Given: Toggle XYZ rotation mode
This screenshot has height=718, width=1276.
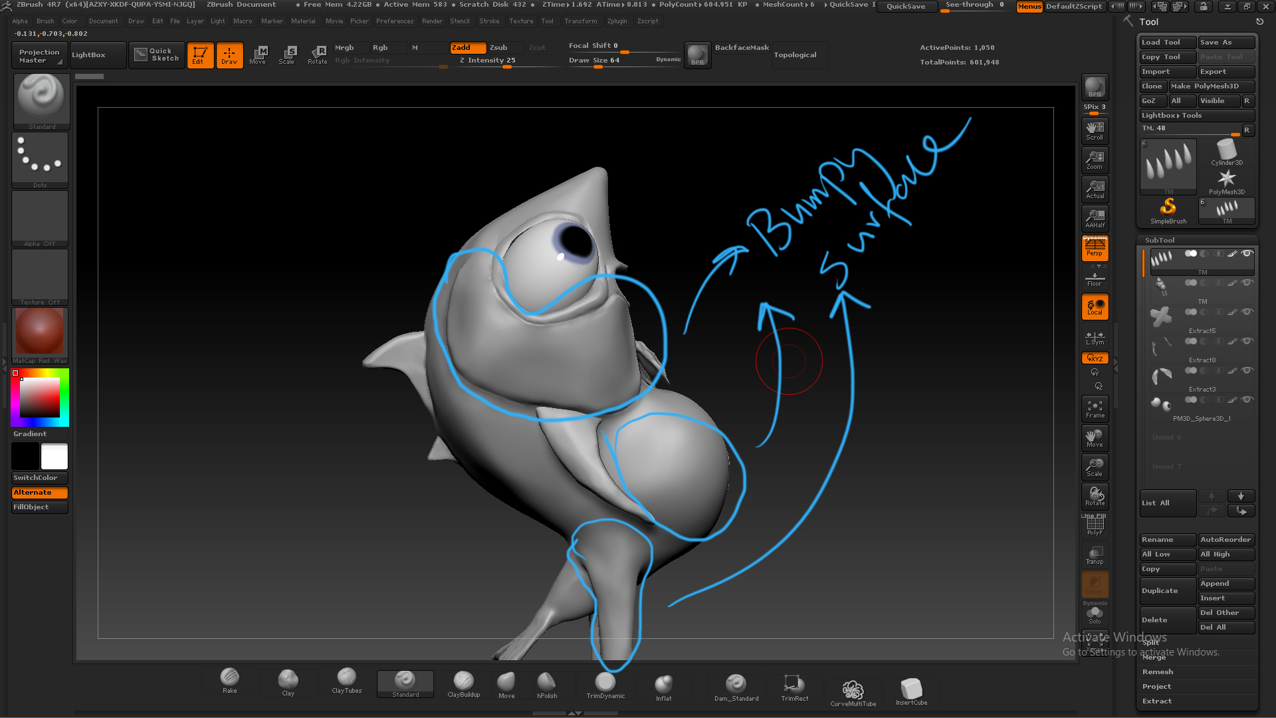Looking at the screenshot, I should point(1095,358).
